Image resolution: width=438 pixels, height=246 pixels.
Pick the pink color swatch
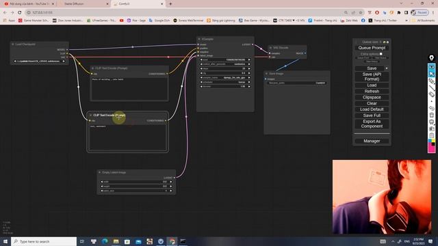tap(431, 149)
